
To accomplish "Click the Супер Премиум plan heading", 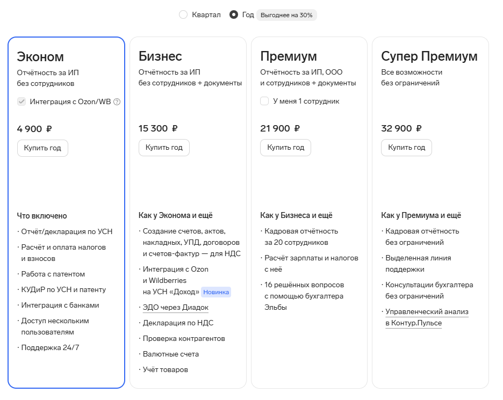I will [429, 56].
